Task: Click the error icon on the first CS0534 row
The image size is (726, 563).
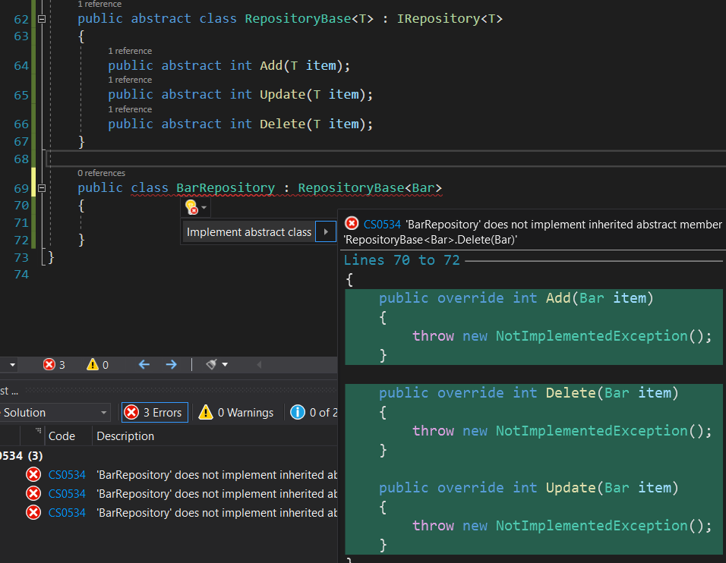Action: [x=33, y=475]
